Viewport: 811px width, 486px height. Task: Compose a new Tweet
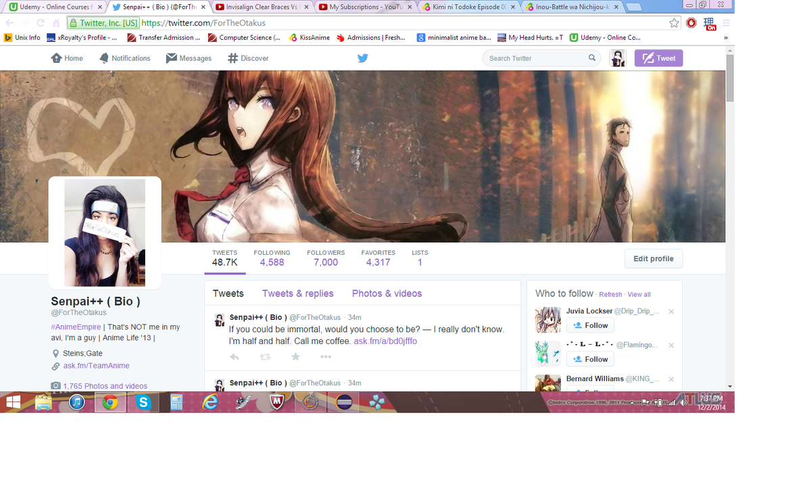click(658, 58)
